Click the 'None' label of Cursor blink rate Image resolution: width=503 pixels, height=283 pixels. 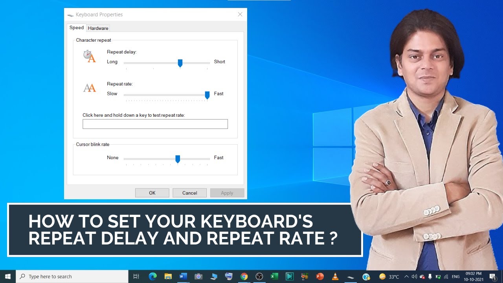112,158
